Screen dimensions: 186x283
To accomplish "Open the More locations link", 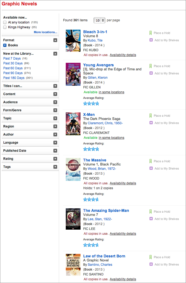I will pyautogui.click(x=45, y=32).
